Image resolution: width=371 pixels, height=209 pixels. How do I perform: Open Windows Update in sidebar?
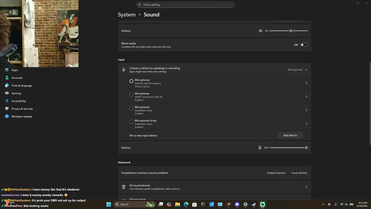22,116
